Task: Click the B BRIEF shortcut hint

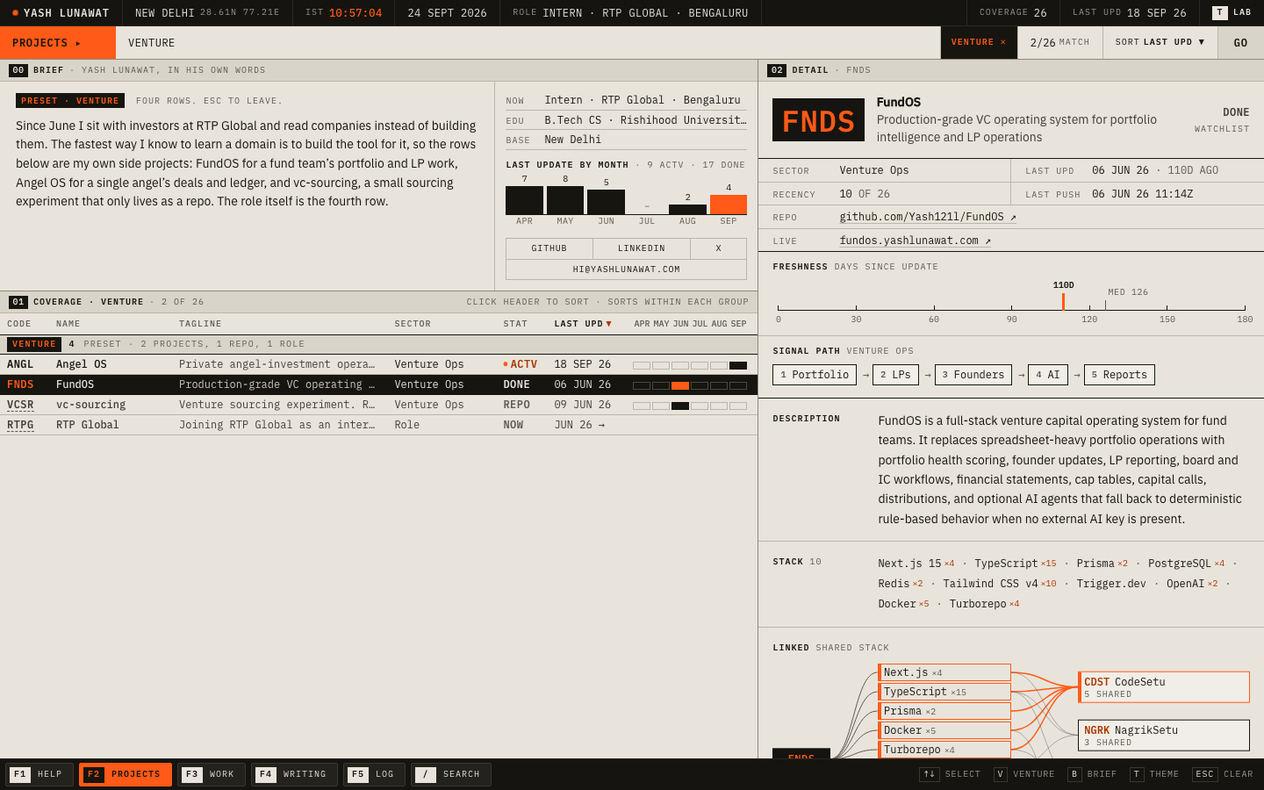Action: click(x=1093, y=774)
